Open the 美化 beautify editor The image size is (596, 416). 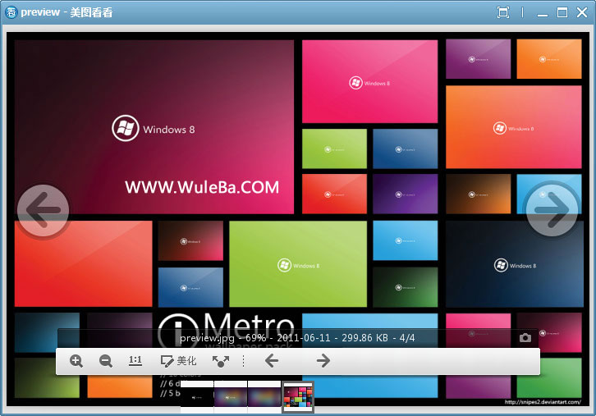click(x=178, y=360)
